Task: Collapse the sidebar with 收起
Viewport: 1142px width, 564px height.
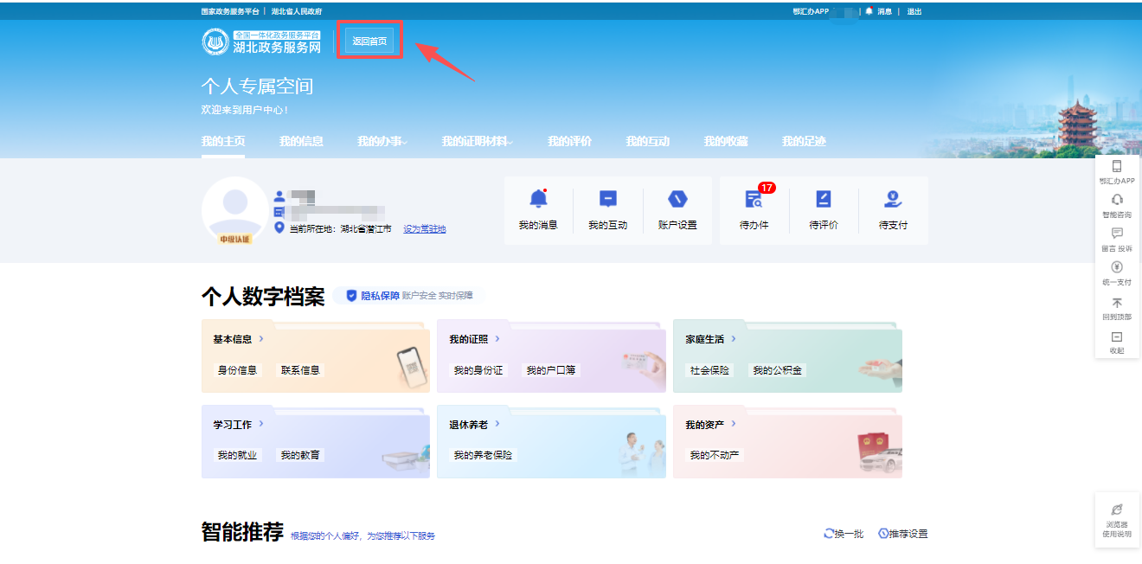Action: pos(1116,337)
